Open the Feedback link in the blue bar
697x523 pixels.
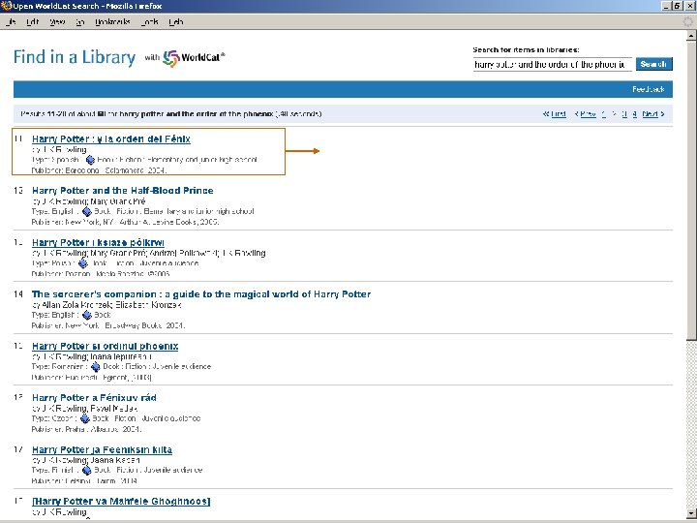click(x=648, y=89)
